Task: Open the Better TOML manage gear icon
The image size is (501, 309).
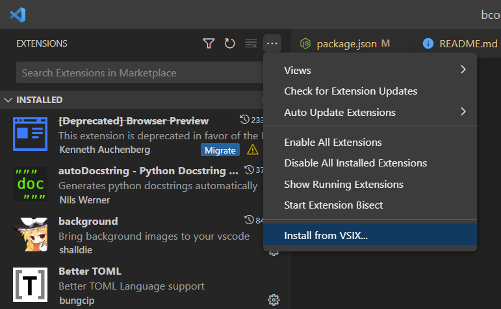Action: click(x=274, y=300)
